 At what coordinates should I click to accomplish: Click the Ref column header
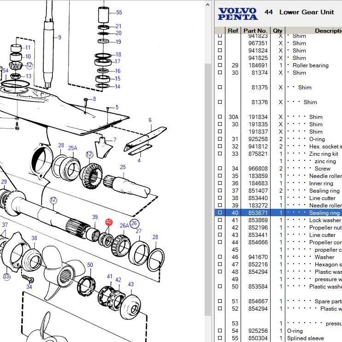tap(233, 31)
